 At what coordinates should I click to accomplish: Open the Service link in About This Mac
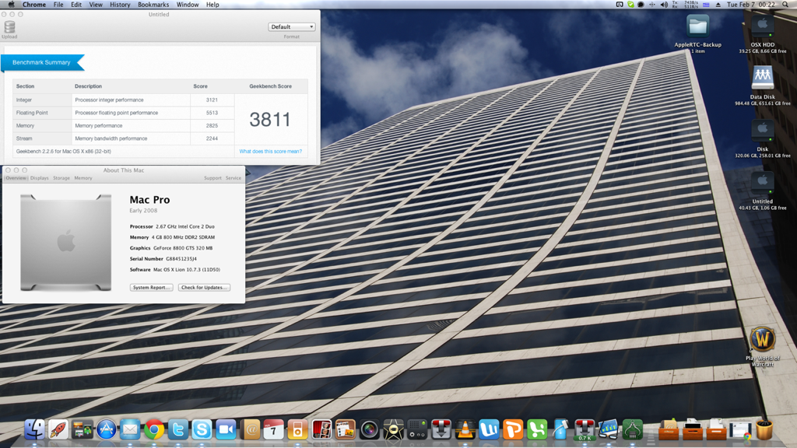(233, 178)
